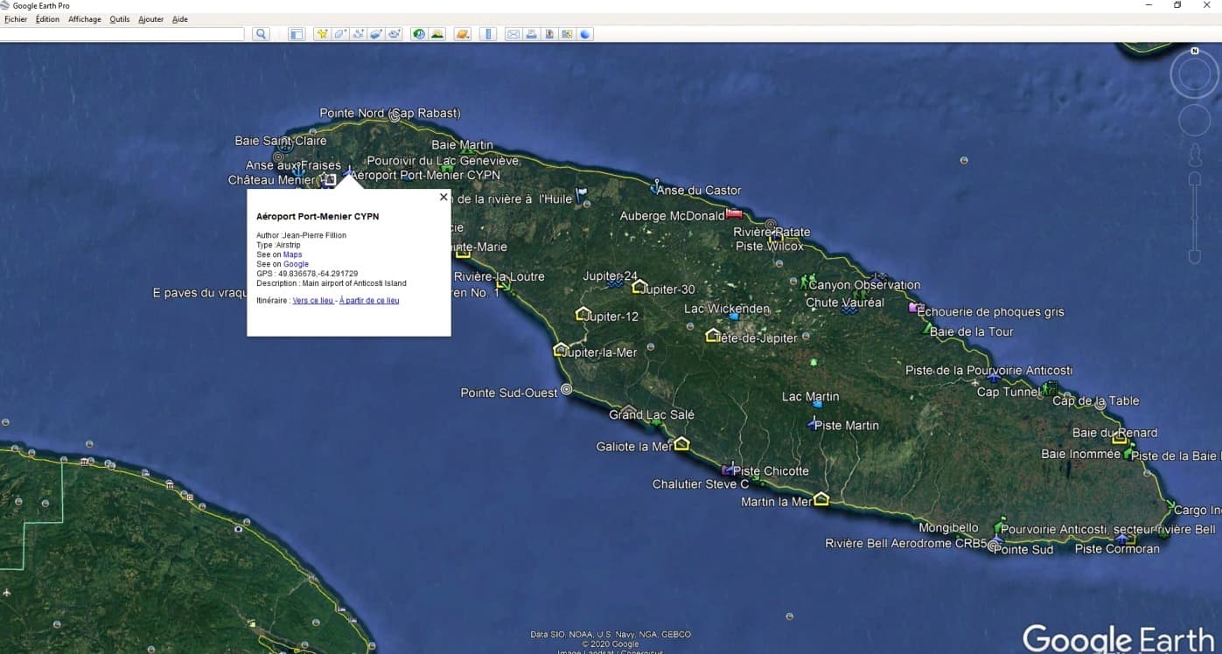Viewport: 1222px width, 654px height.
Task: Expand the Ajouter menu
Action: [x=150, y=19]
